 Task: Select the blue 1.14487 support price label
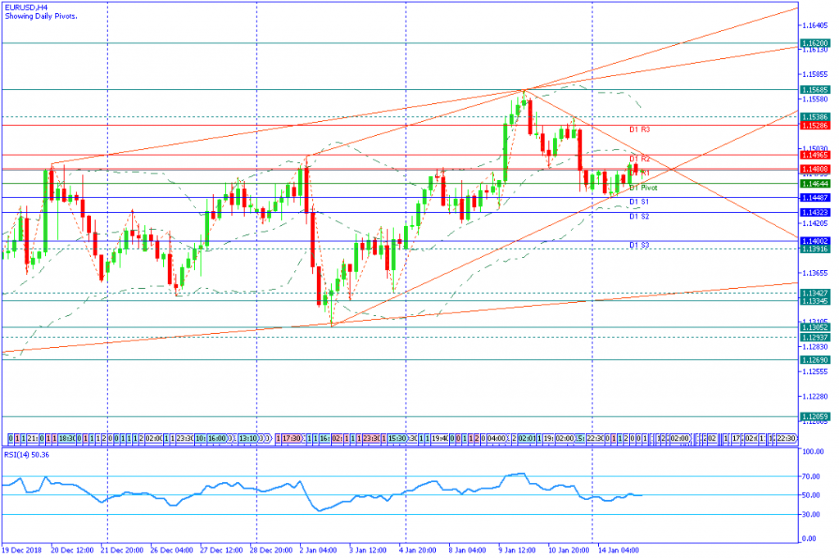[x=815, y=198]
